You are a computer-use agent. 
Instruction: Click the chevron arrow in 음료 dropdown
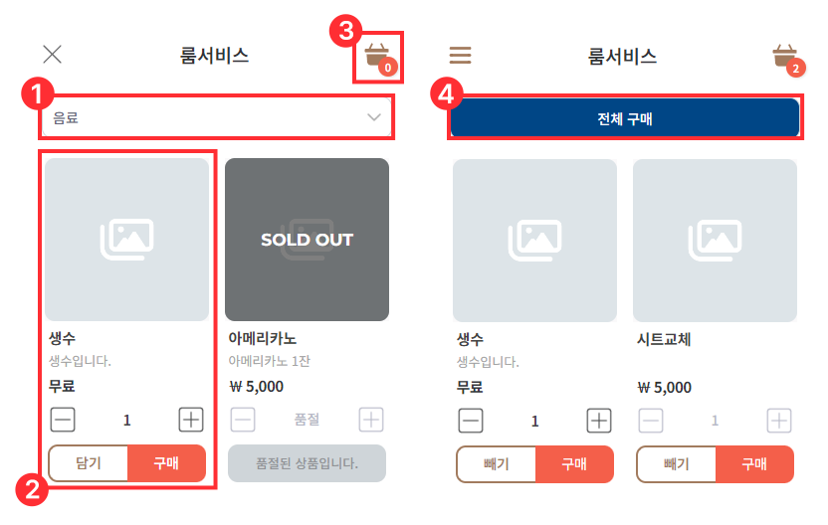pyautogui.click(x=374, y=117)
